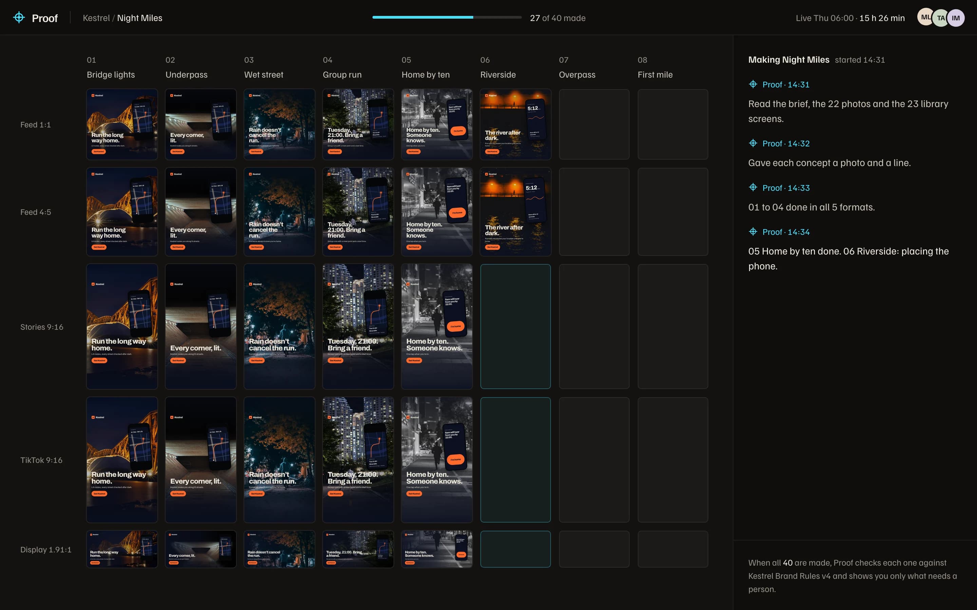Screen dimensions: 977x610
Task: Click the Proof icon at log entry 14:31
Action: [x=753, y=84]
